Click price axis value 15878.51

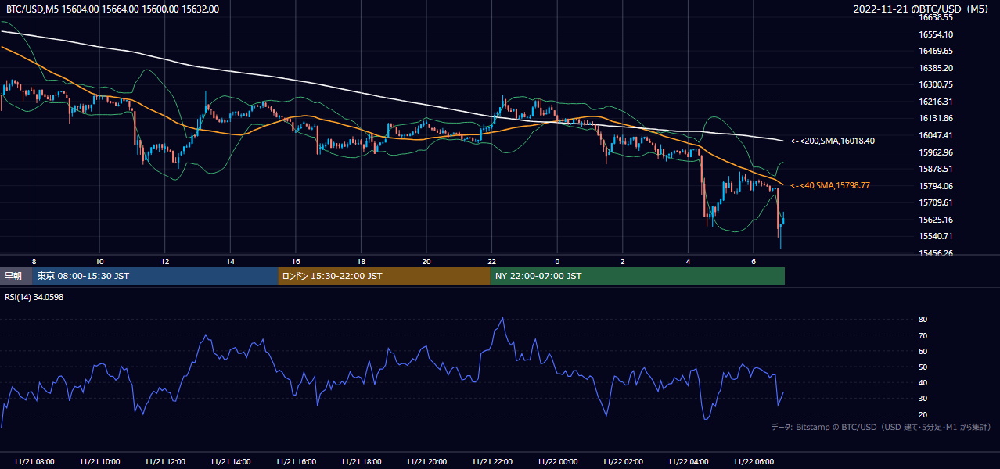[x=936, y=169]
